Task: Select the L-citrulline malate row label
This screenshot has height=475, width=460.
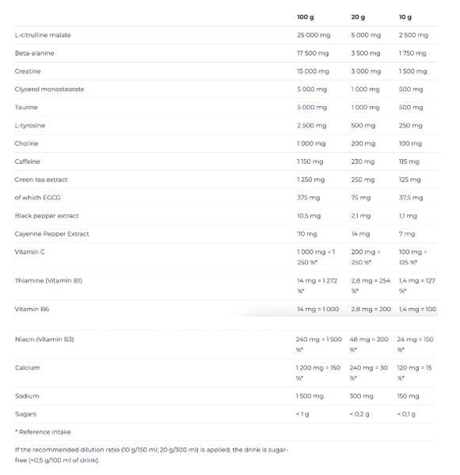Action: [43, 35]
